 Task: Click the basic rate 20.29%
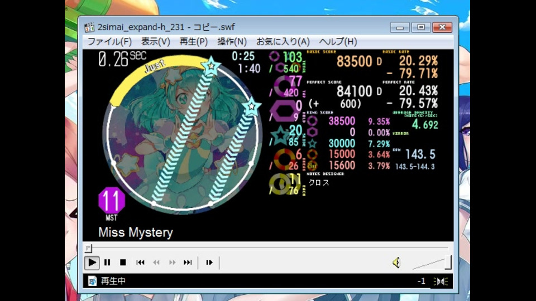418,61
